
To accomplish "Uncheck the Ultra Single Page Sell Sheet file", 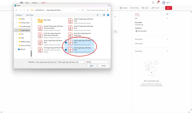I will pos(66,50).
